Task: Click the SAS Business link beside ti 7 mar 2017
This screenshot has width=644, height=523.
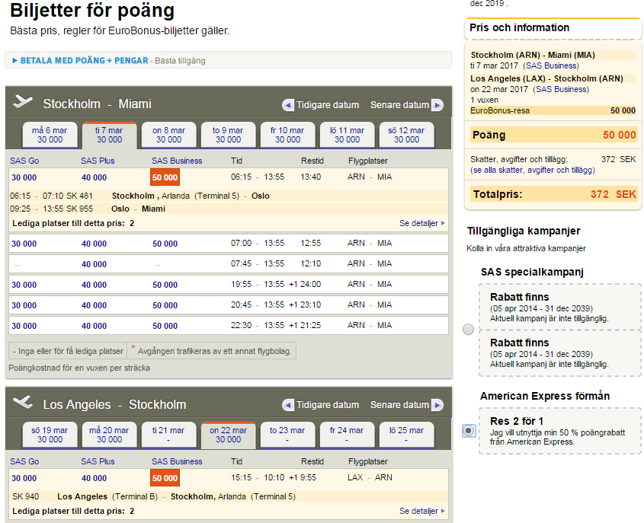Action: 551,65
